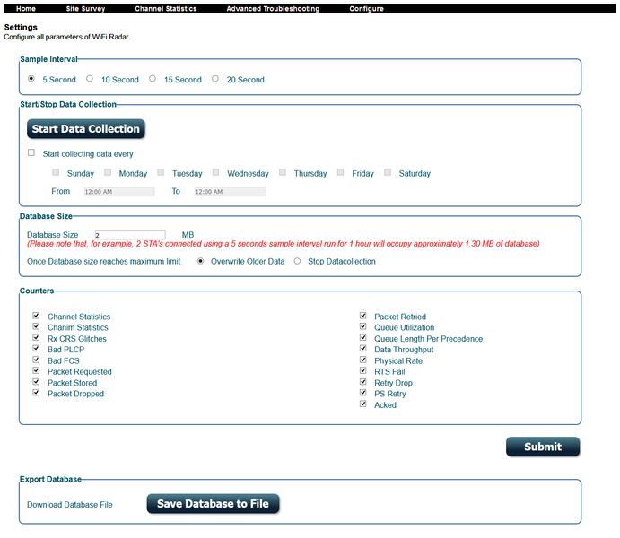Toggle Queue Utilization counter
This screenshot has width=620, height=538.
click(363, 326)
